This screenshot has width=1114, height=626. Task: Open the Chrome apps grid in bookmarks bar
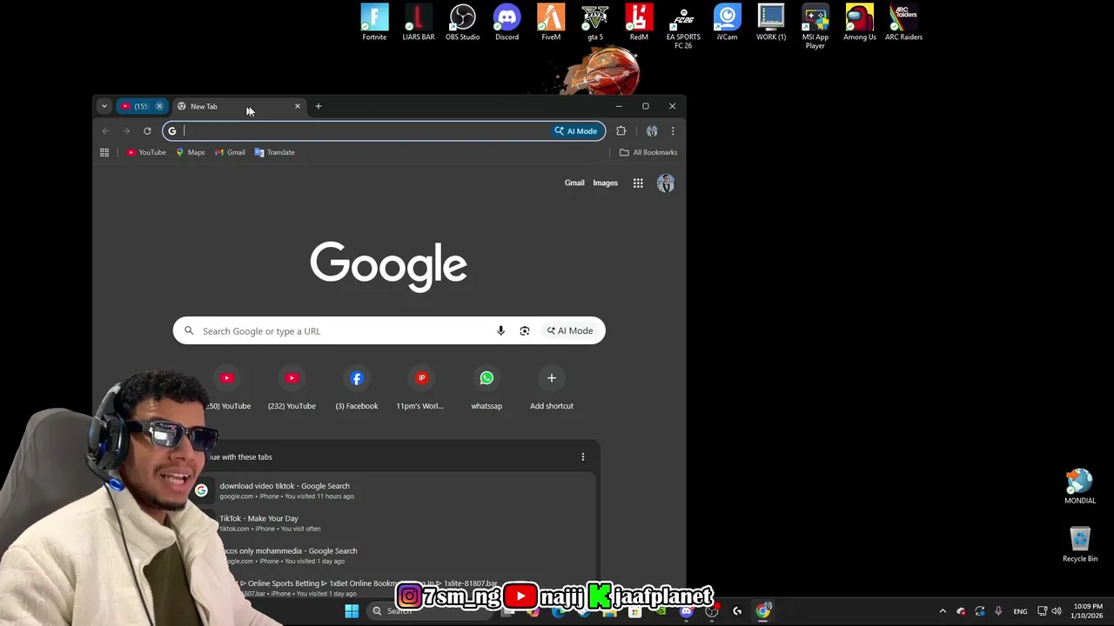pos(104,152)
